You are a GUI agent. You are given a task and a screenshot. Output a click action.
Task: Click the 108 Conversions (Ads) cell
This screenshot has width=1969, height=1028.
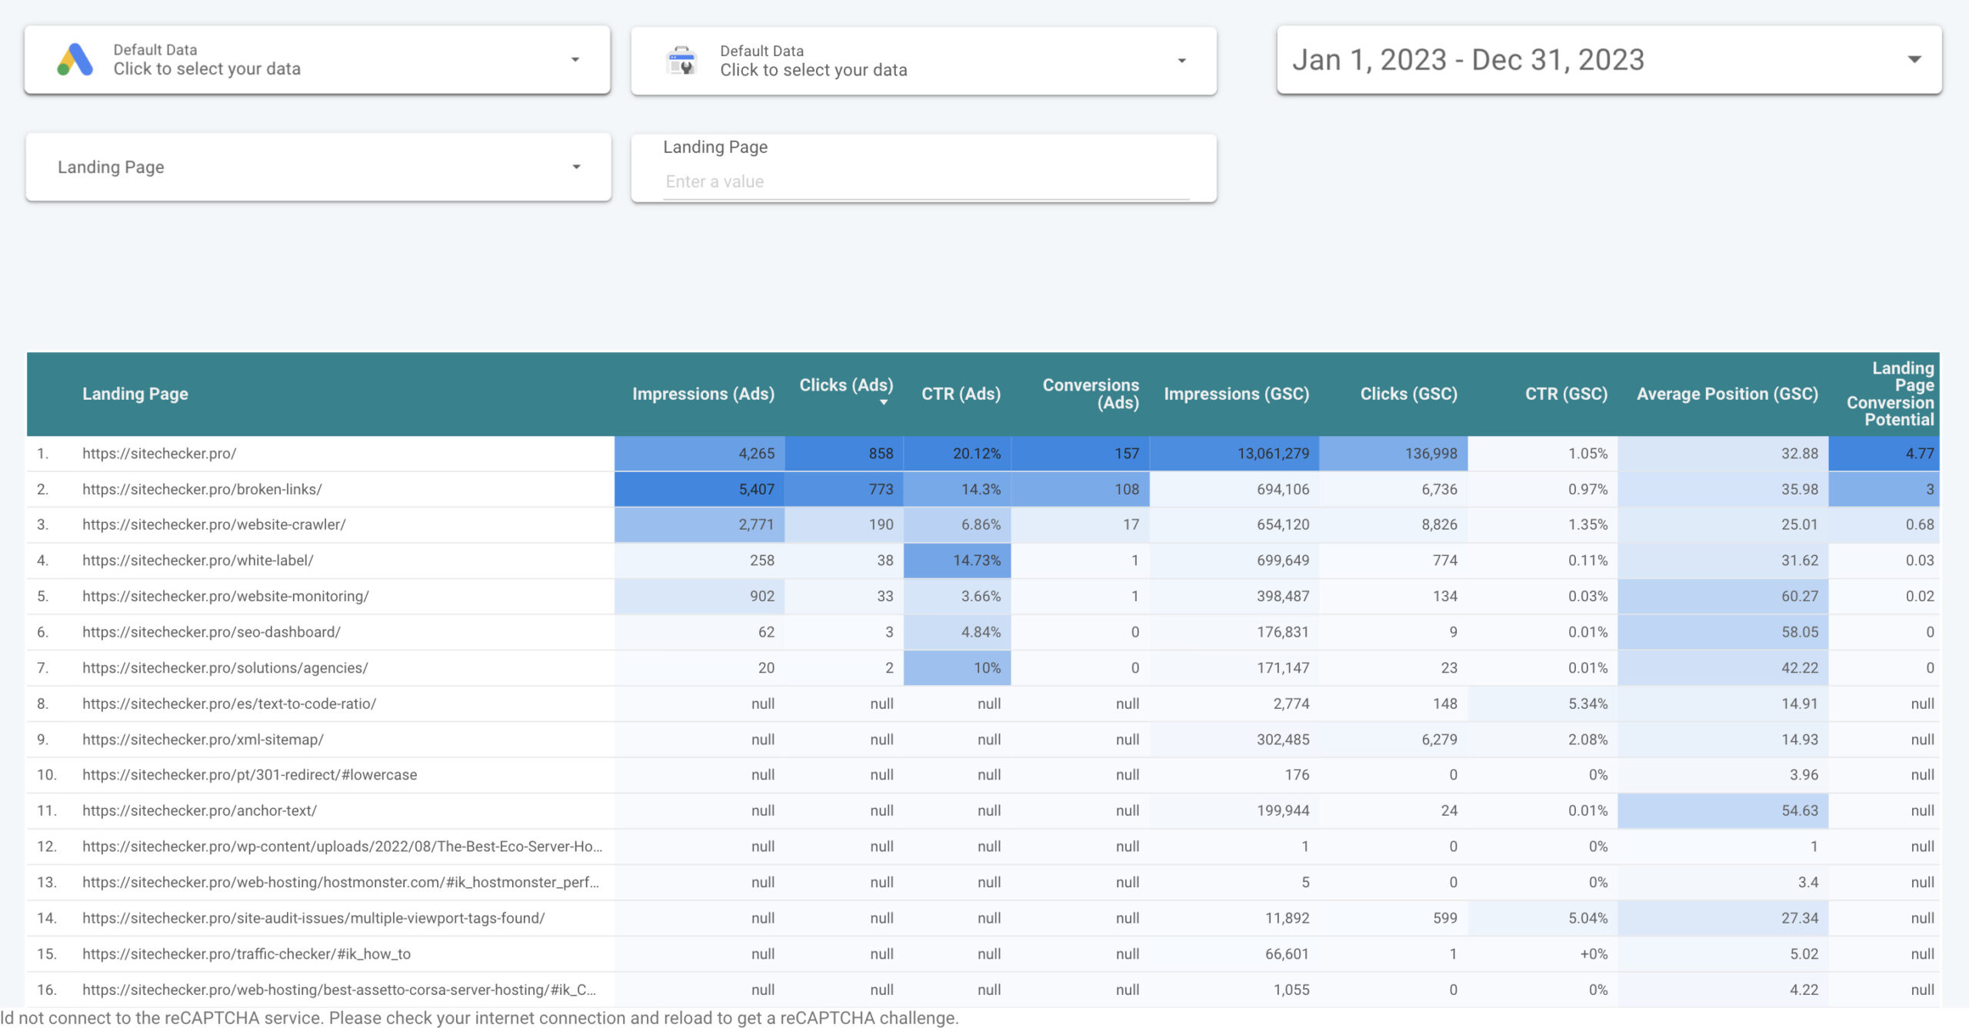coord(1080,489)
